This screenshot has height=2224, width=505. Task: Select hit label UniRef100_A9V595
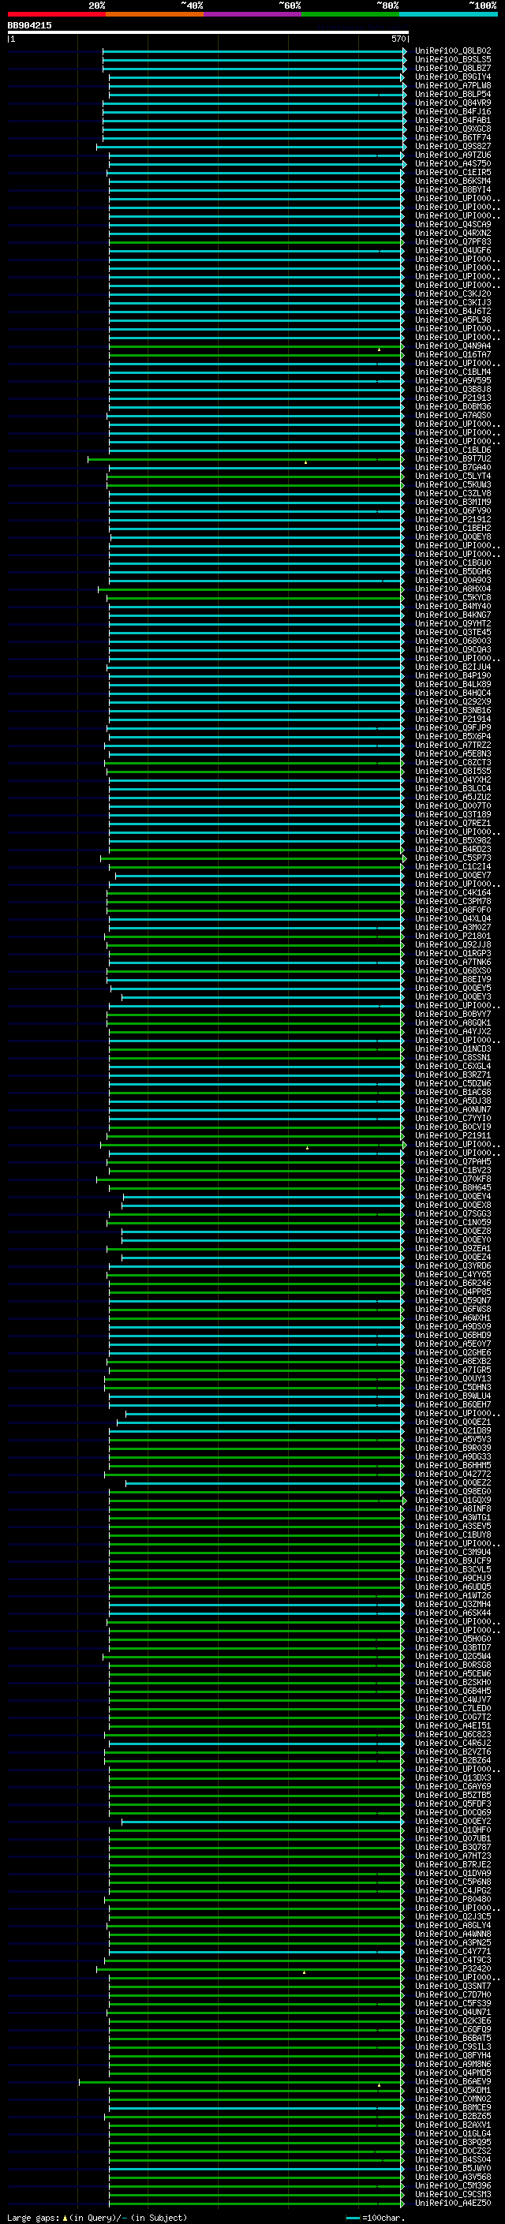pos(452,381)
